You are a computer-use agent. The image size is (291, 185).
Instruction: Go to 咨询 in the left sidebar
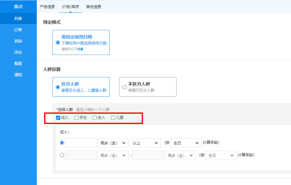[x=18, y=41]
